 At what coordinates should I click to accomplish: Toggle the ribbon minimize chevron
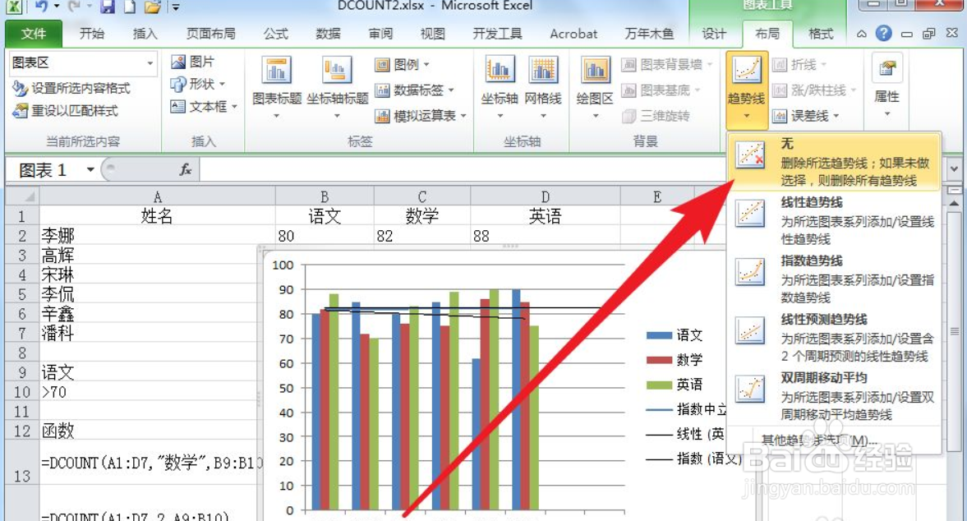click(862, 35)
